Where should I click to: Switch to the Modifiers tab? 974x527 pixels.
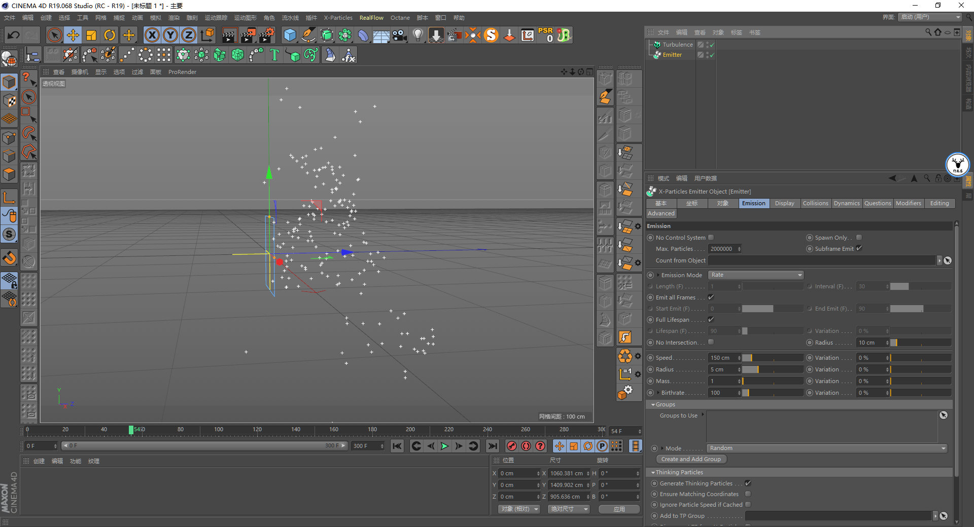pyautogui.click(x=909, y=203)
